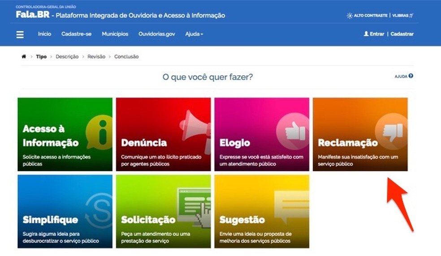Click 'Expresse se você está satisfeito' text
This screenshot has height=256, width=441.
[261, 161]
